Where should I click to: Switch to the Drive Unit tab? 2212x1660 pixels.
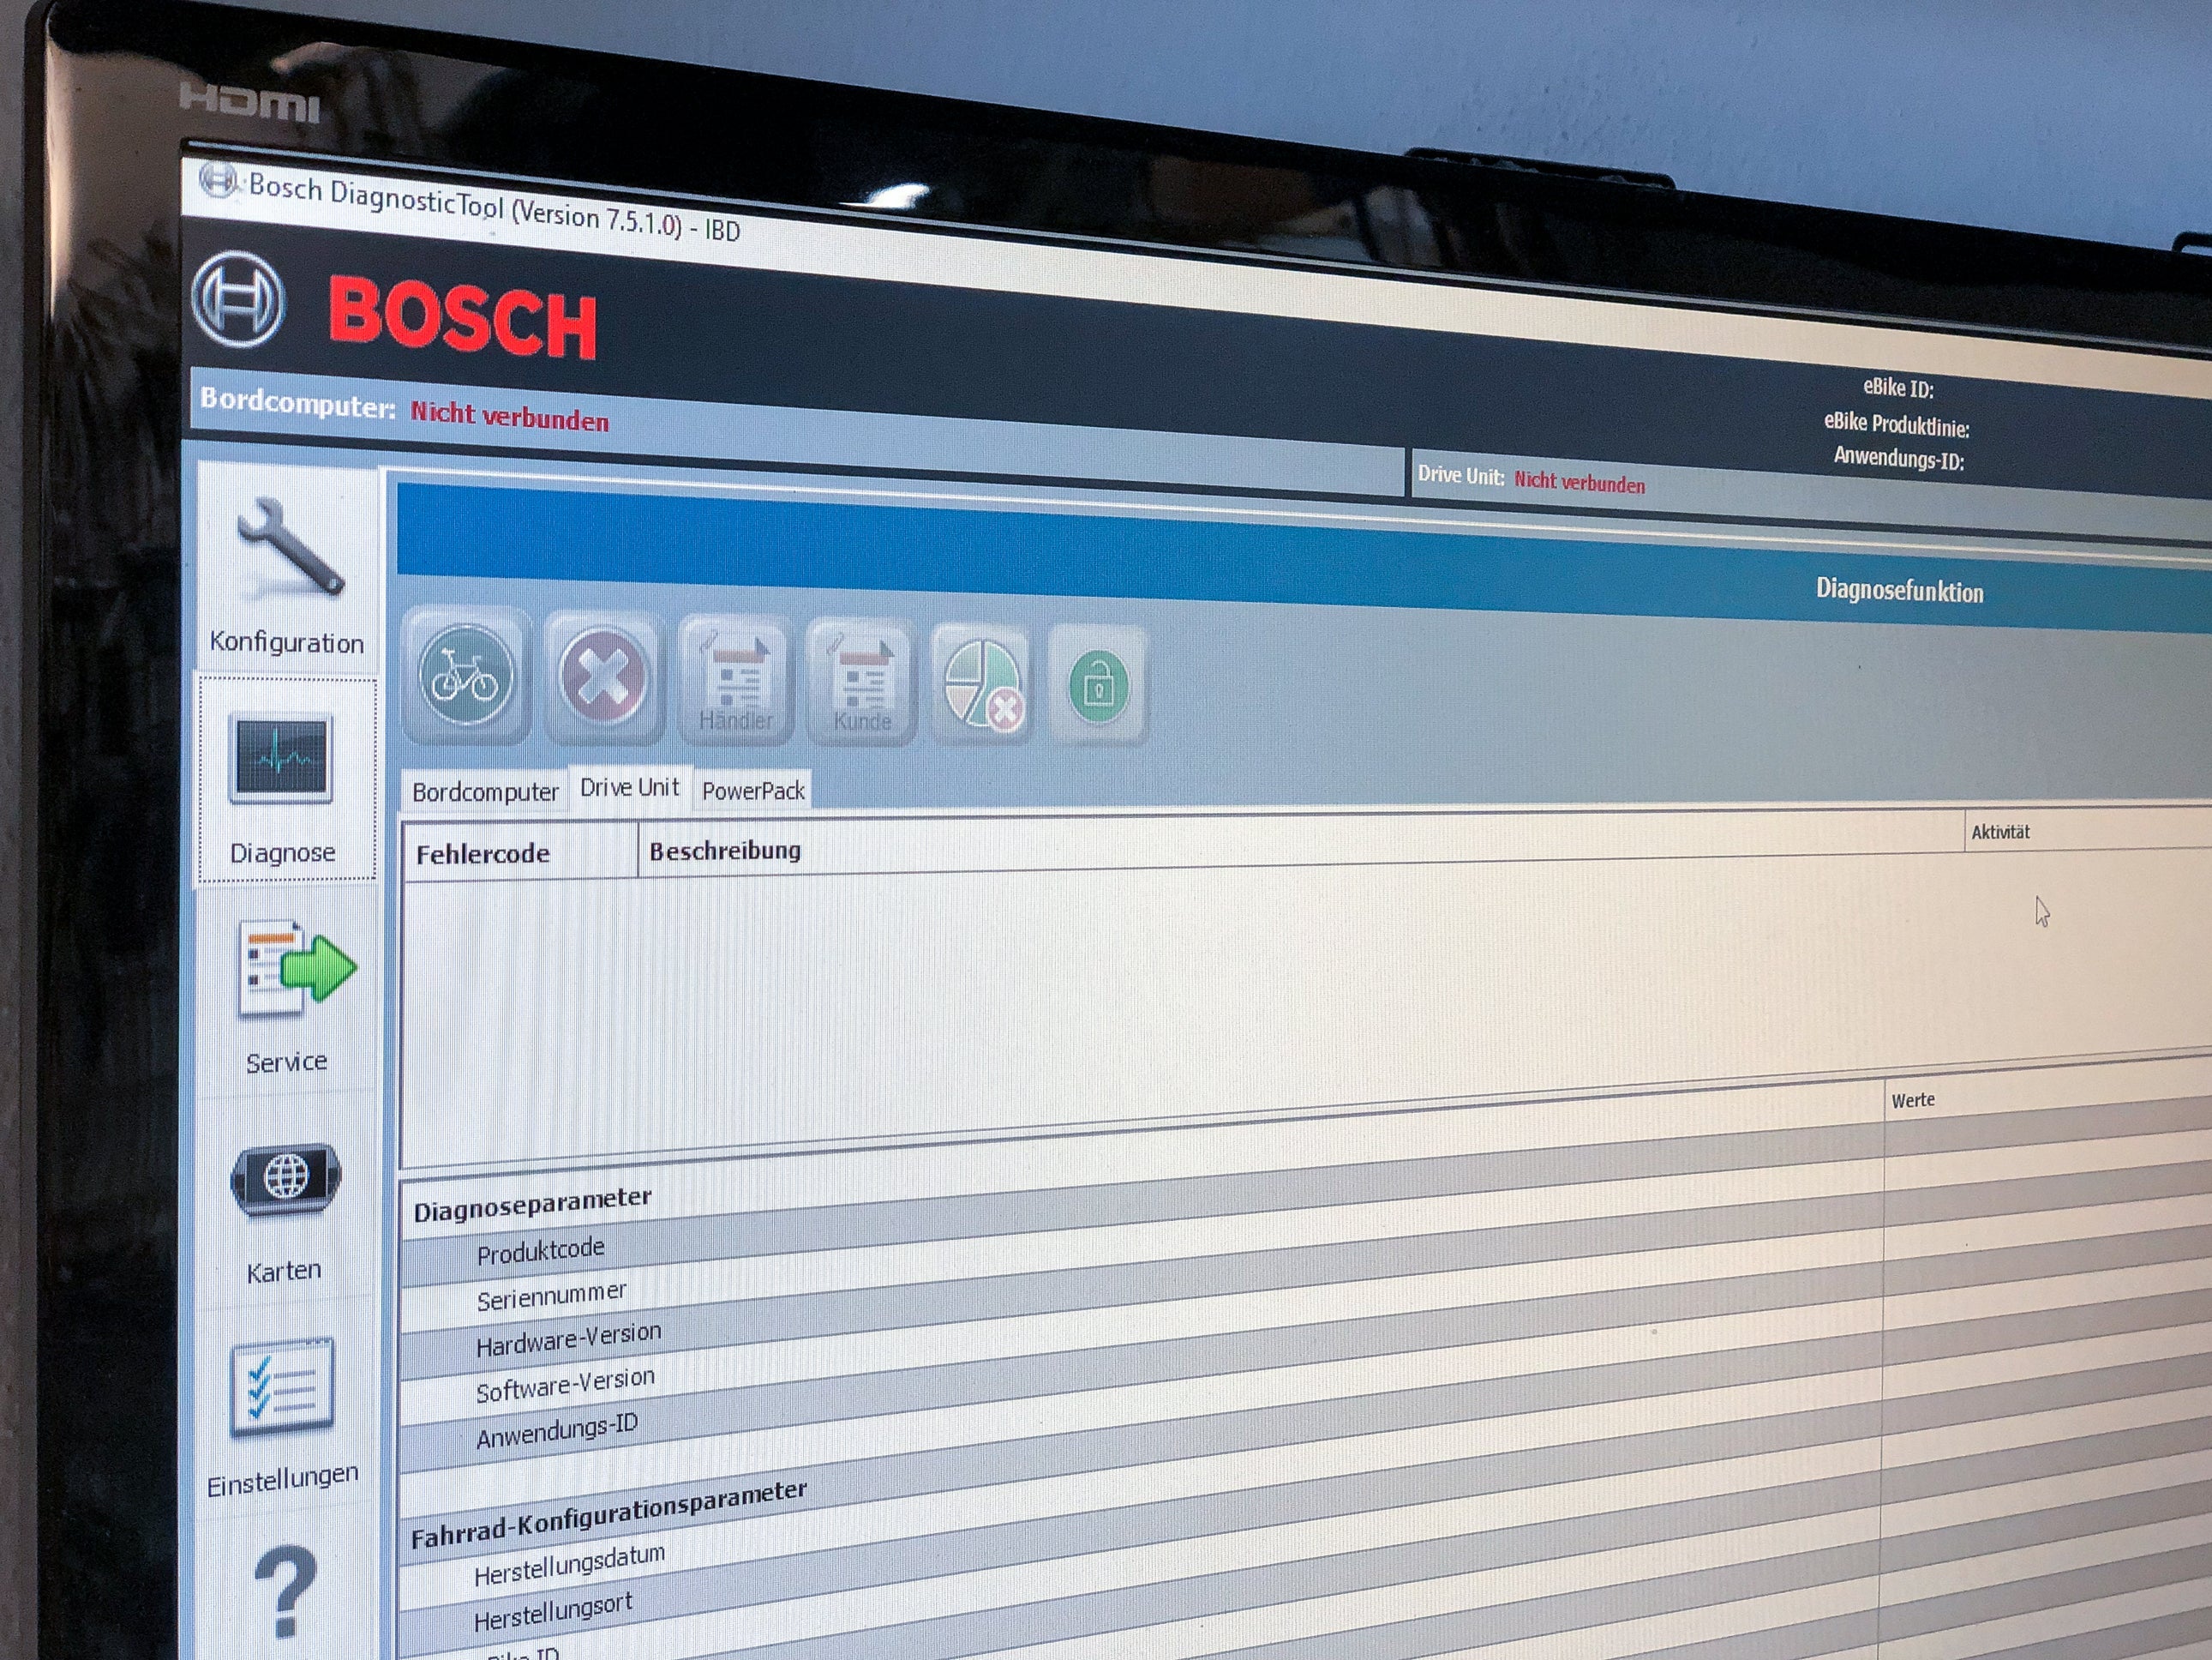pyautogui.click(x=629, y=787)
